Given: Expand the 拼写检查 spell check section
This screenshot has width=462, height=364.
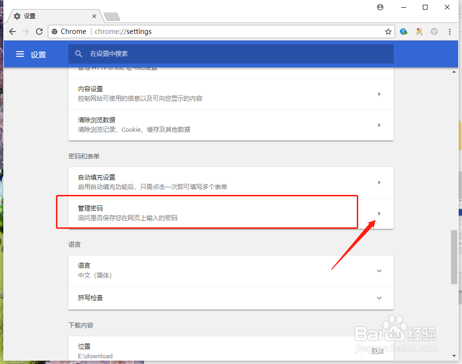Looking at the screenshot, I should (379, 298).
